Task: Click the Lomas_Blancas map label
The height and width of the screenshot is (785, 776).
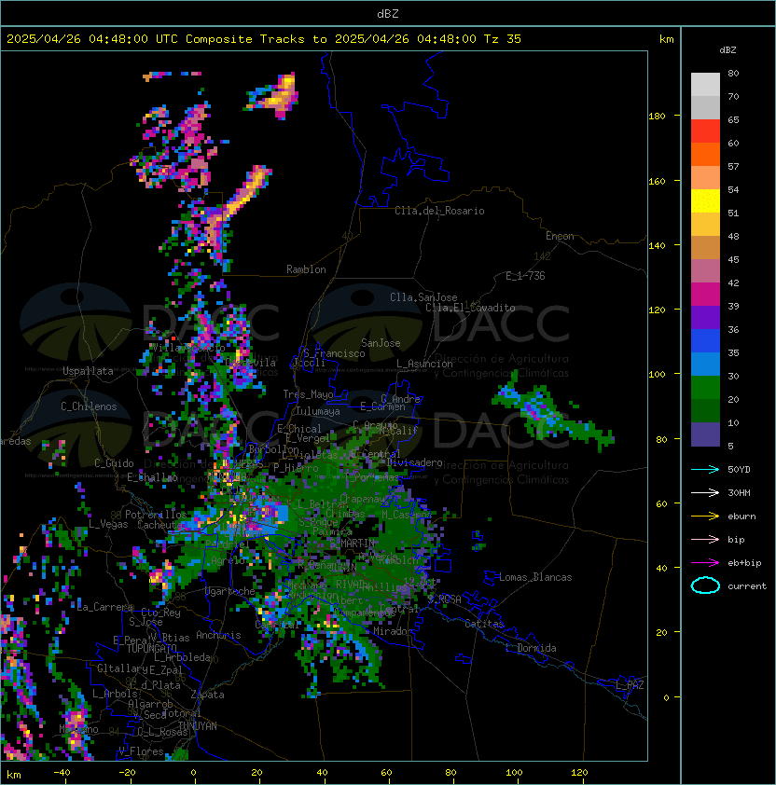Action: point(535,577)
